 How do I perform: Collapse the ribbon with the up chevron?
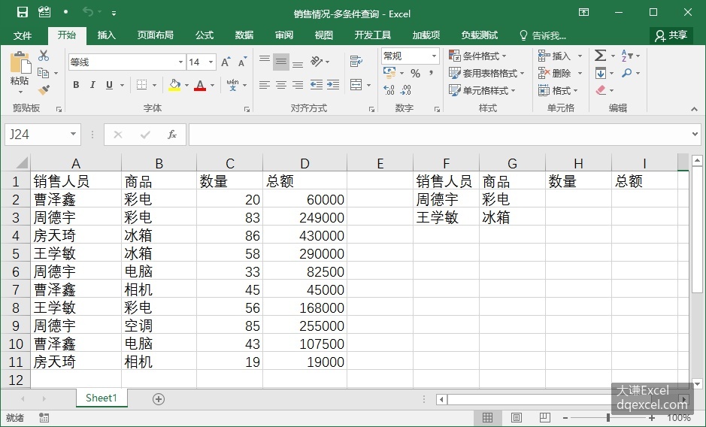[694, 109]
